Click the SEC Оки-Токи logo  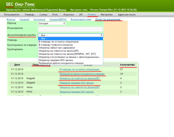(x=20, y=4)
